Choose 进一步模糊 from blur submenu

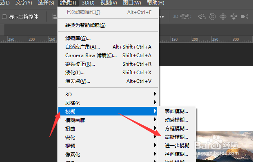(176, 146)
